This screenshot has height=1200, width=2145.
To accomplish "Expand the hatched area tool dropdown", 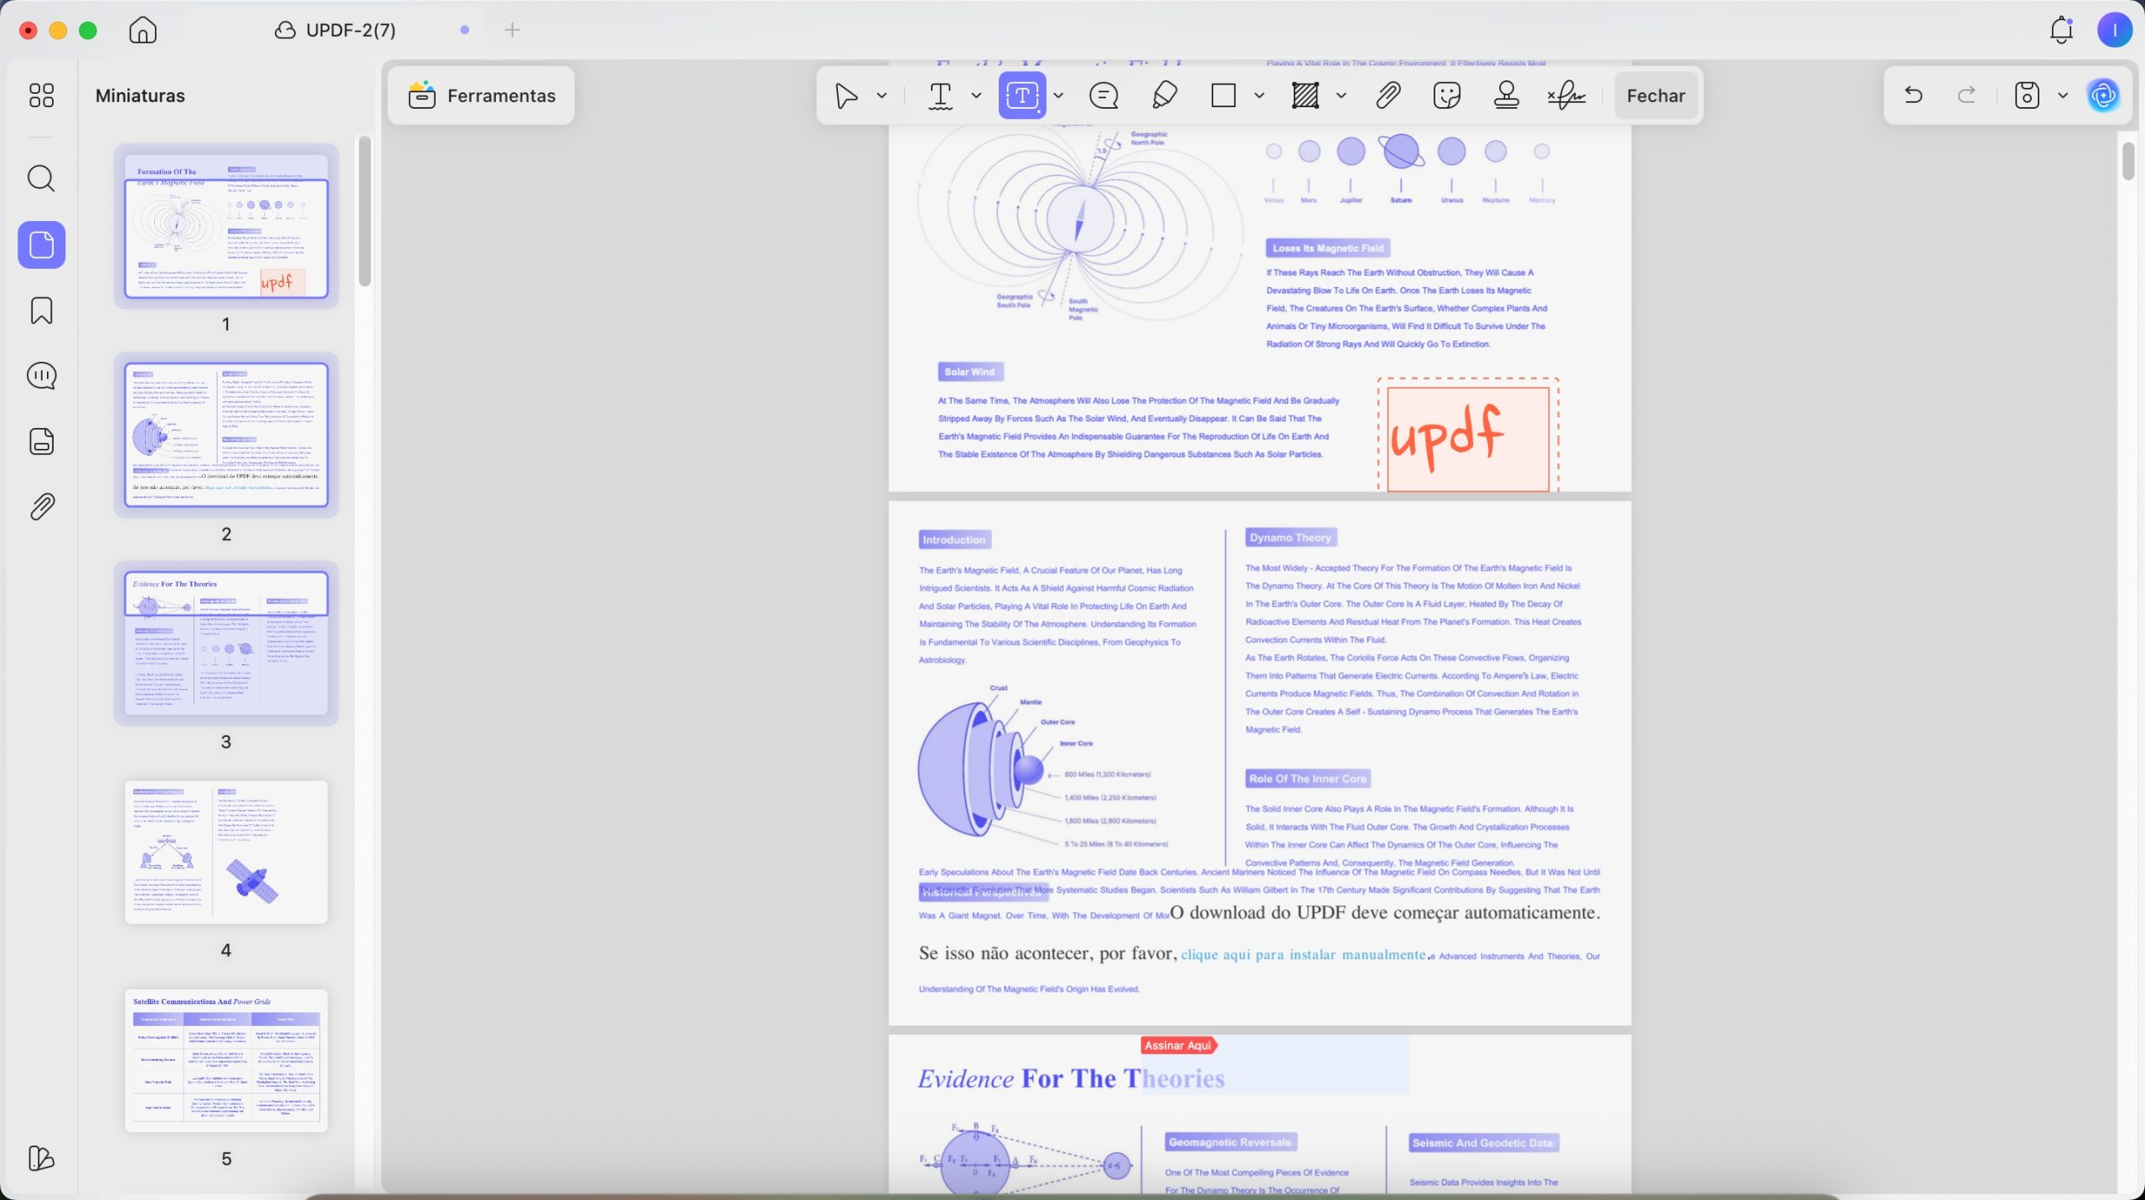I will (x=1341, y=95).
